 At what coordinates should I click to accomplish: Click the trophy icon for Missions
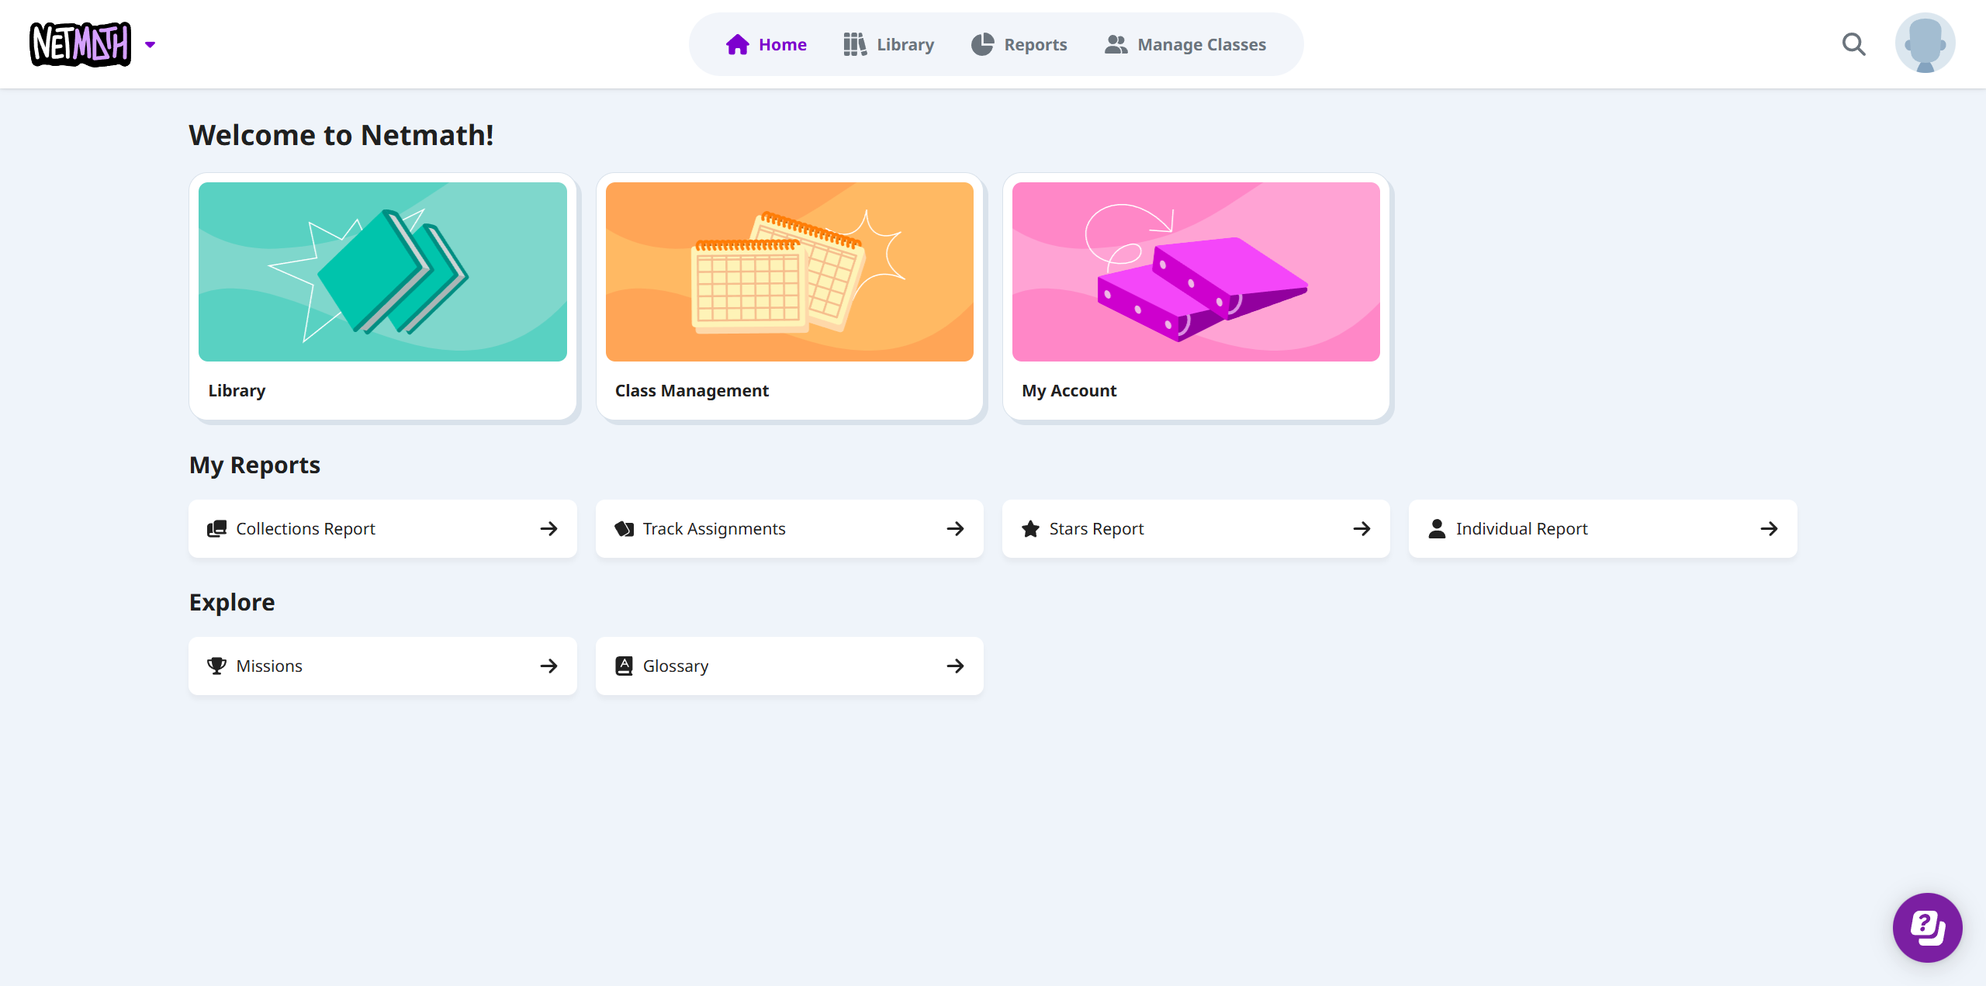[x=216, y=666]
